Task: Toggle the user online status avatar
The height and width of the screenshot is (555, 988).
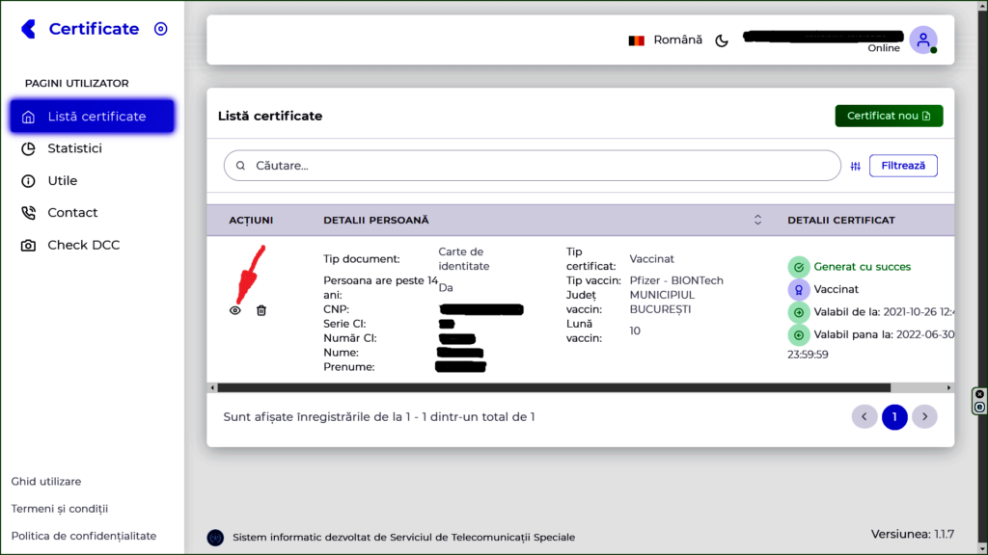Action: (x=923, y=39)
